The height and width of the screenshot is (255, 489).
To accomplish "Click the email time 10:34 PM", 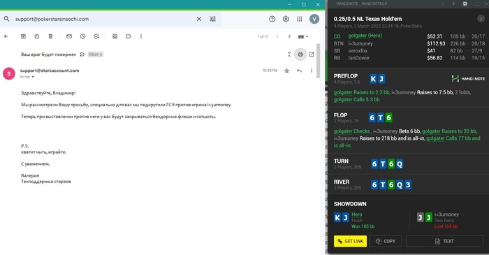I will [x=270, y=71].
